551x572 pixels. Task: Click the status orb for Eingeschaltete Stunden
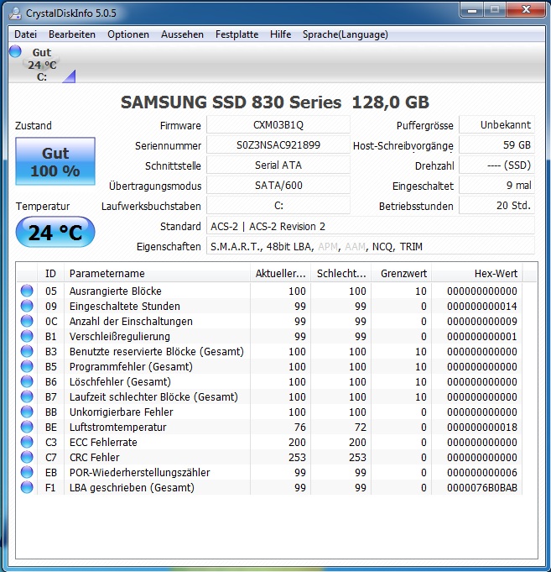27,306
